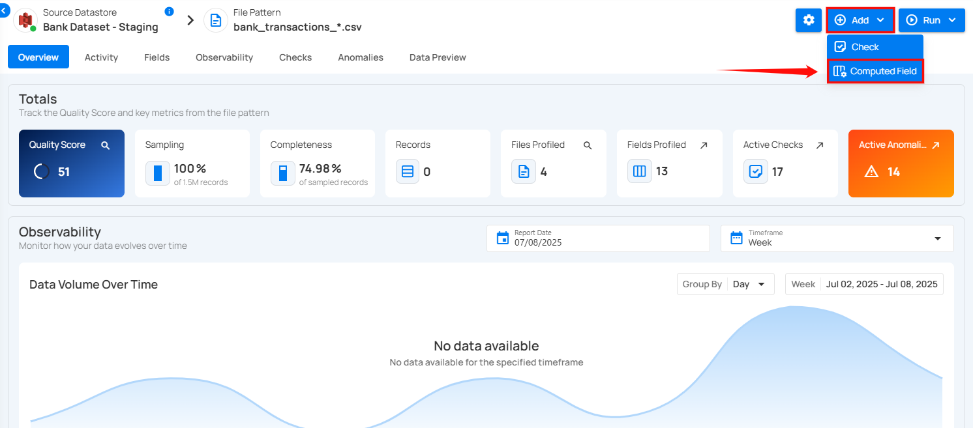
Task: Click the Report Date calendar icon
Action: pyautogui.click(x=502, y=238)
